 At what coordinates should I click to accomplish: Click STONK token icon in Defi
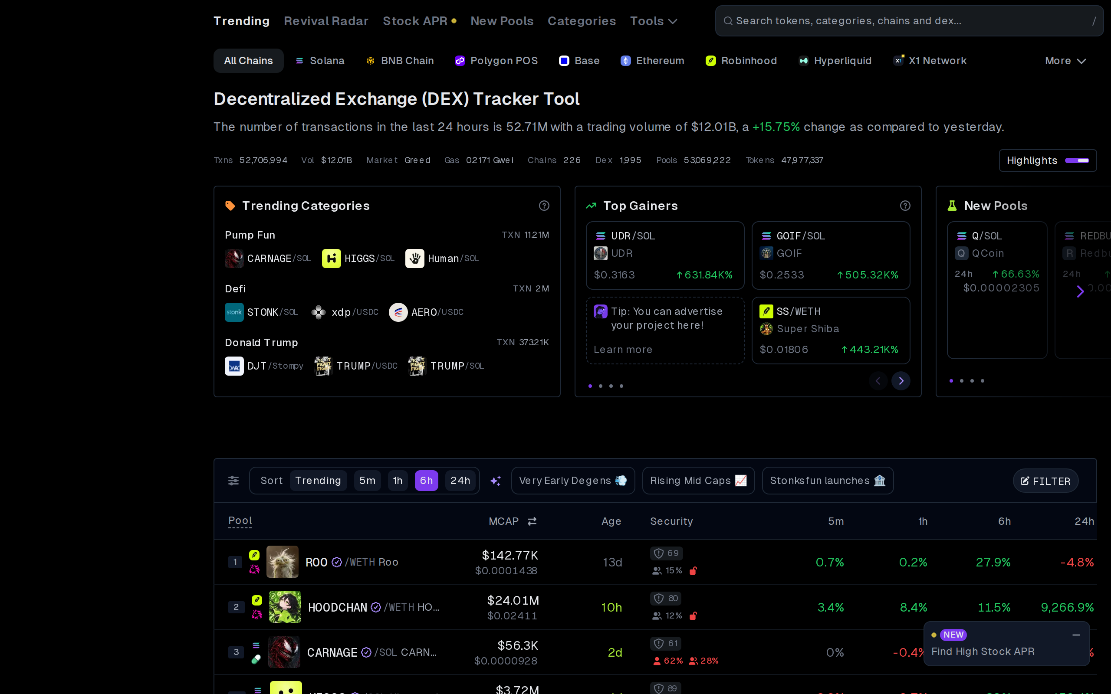234,312
